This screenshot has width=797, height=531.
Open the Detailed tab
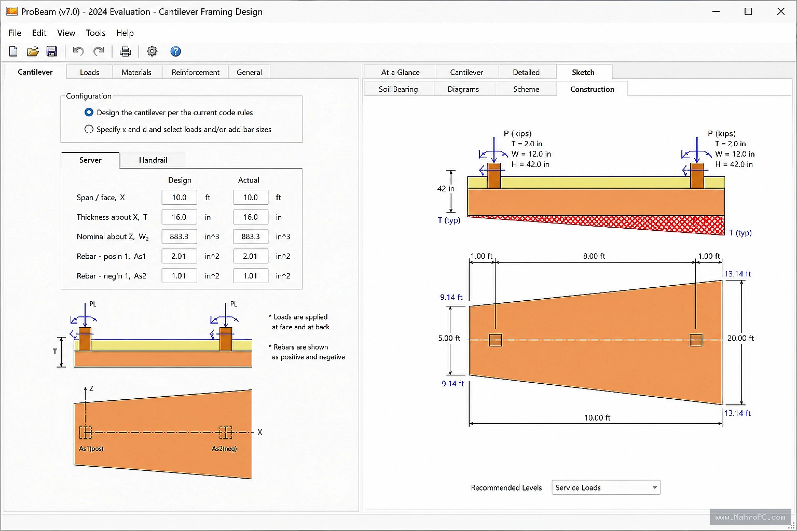tap(526, 72)
